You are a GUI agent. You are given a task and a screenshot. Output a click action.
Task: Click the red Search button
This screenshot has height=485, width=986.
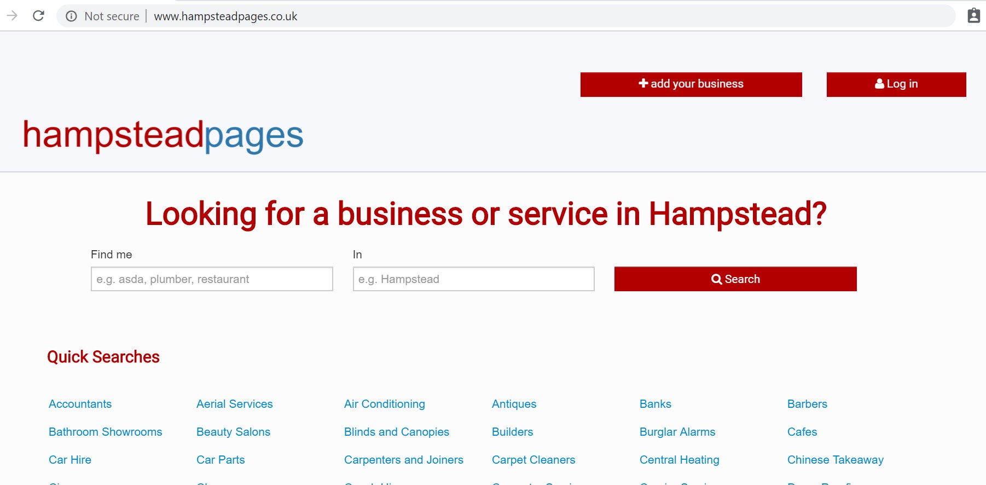tap(735, 279)
